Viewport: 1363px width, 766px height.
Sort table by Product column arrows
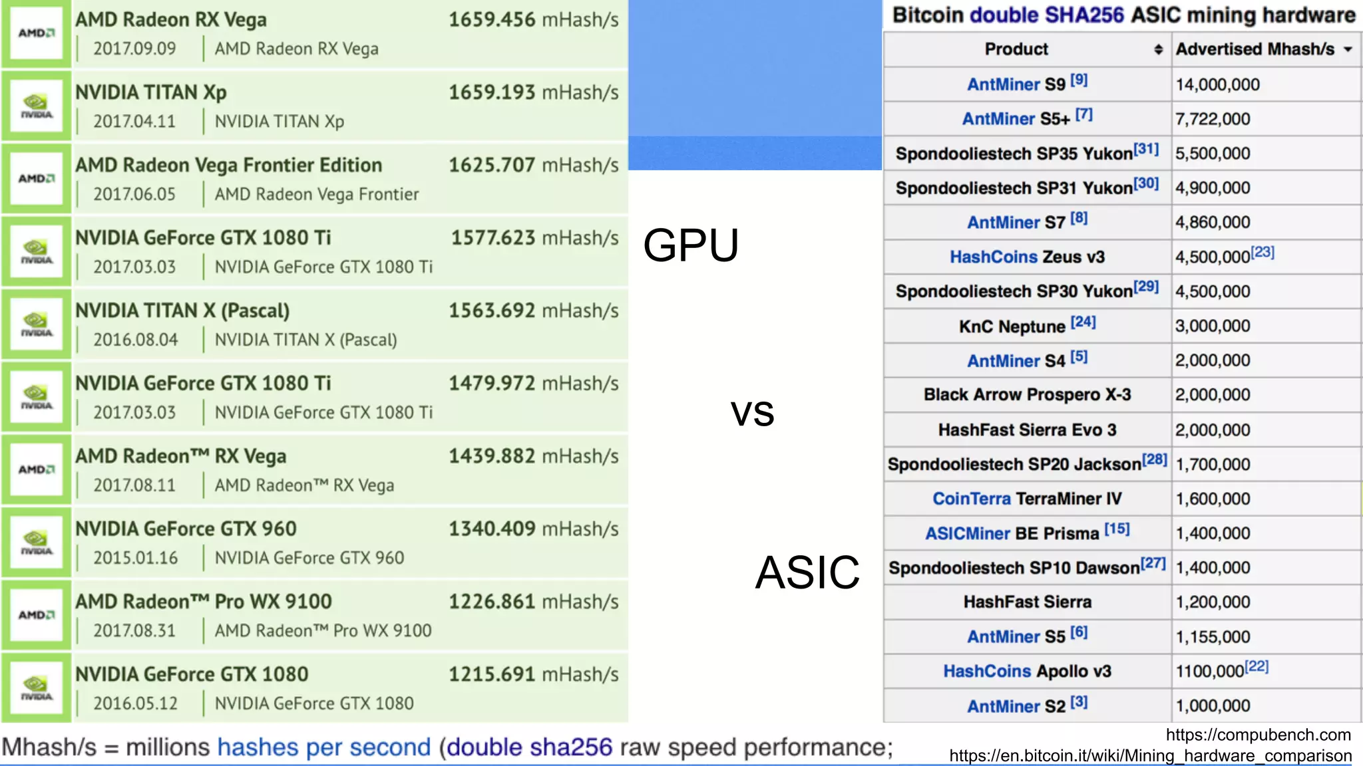[x=1158, y=49]
